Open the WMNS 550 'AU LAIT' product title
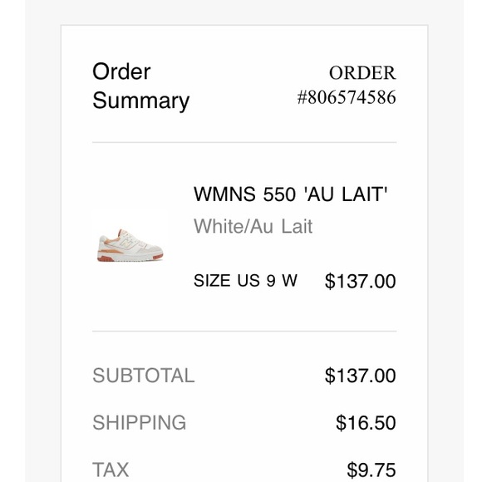This screenshot has height=482, width=482. (290, 194)
